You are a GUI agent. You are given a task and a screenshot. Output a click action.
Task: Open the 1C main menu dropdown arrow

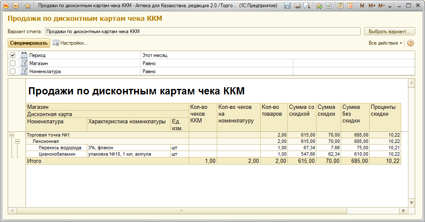16,6
